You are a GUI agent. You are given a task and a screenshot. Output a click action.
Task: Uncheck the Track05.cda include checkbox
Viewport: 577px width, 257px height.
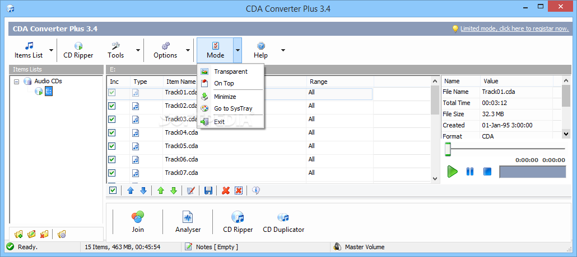(x=112, y=146)
